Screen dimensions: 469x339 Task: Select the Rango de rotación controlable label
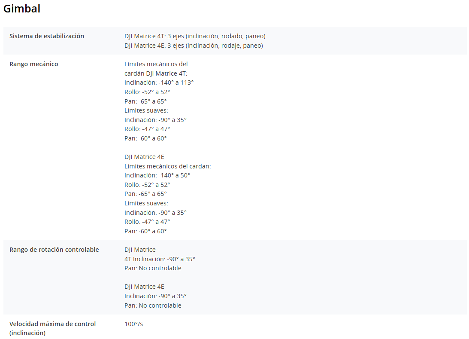click(x=54, y=250)
